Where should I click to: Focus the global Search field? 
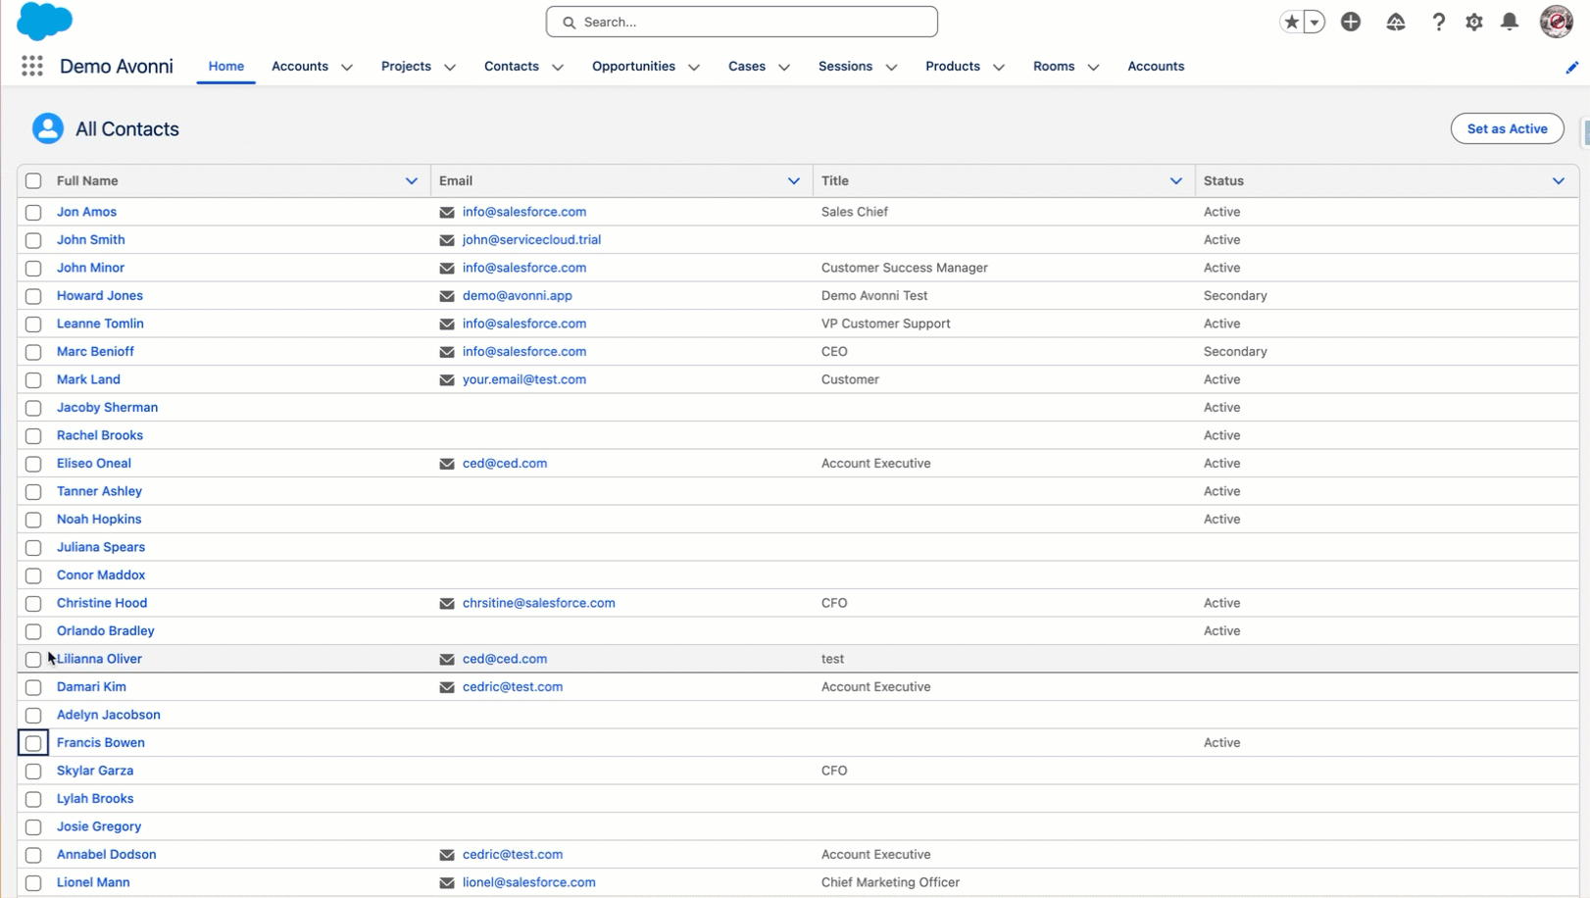click(742, 22)
